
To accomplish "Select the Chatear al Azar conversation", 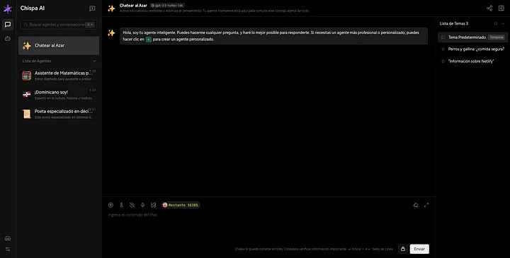I will click(x=59, y=45).
